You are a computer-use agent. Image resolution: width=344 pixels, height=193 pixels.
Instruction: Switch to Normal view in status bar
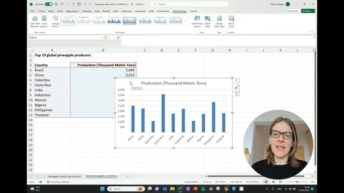[x=266, y=182]
